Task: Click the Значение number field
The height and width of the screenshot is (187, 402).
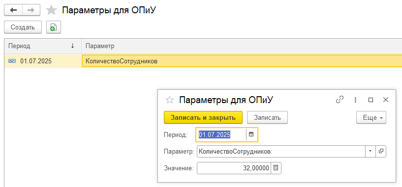Action: pyautogui.click(x=234, y=168)
